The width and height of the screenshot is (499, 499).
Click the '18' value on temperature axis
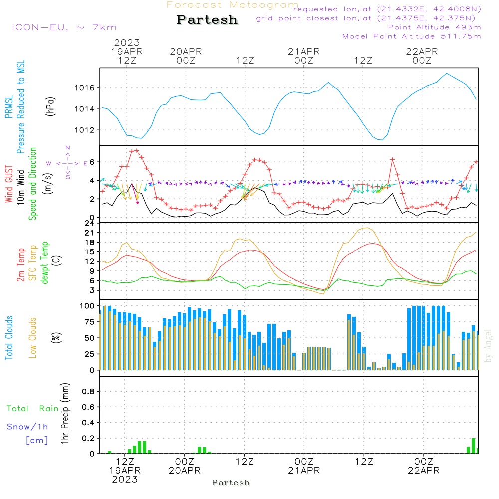coord(90,243)
